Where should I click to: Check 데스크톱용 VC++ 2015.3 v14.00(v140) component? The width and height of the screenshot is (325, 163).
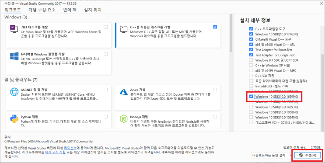pyautogui.click(x=251, y=122)
